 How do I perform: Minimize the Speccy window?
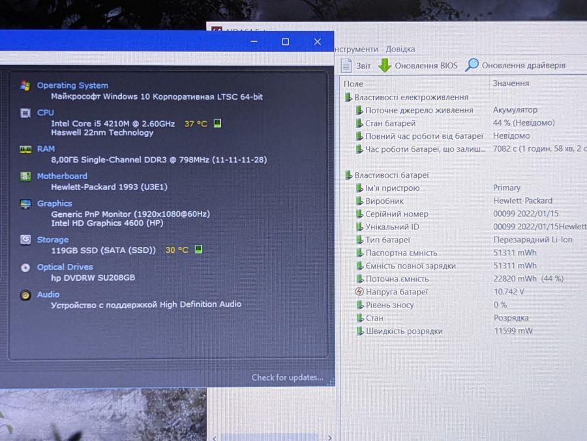254,42
